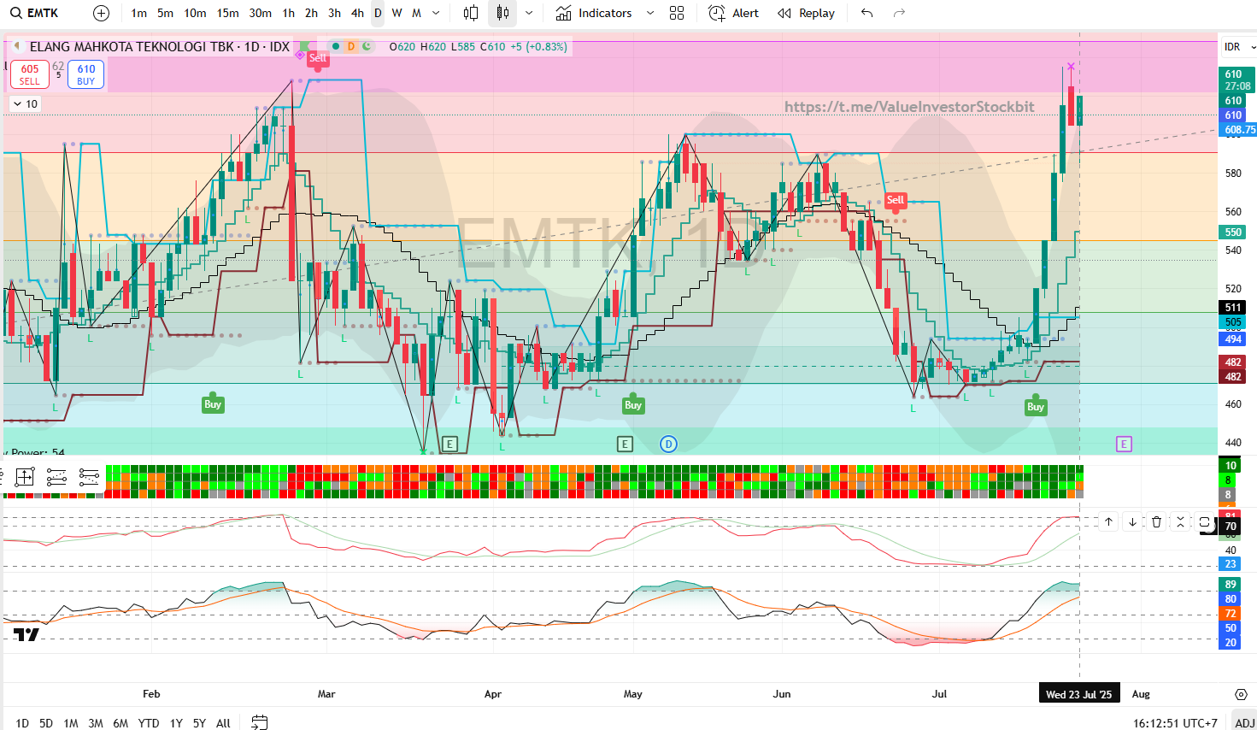Switch to the 15m interval
1257x730 pixels.
point(227,13)
